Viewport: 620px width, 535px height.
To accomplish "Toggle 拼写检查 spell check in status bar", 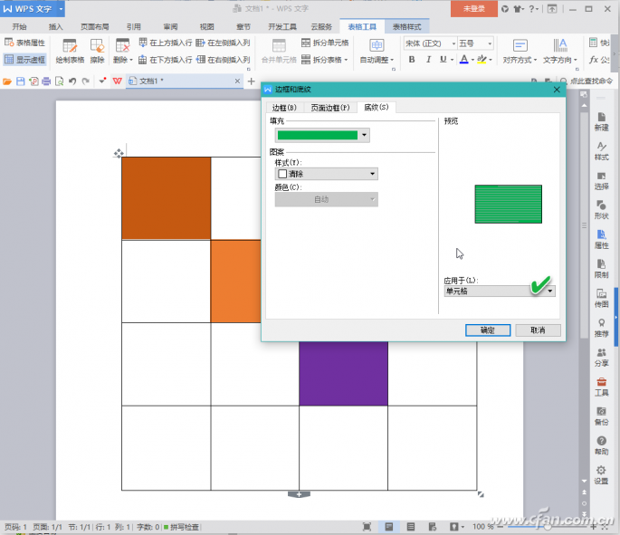I will click(181, 527).
